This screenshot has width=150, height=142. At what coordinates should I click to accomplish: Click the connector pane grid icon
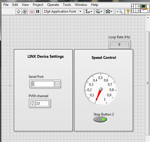click(x=136, y=8)
